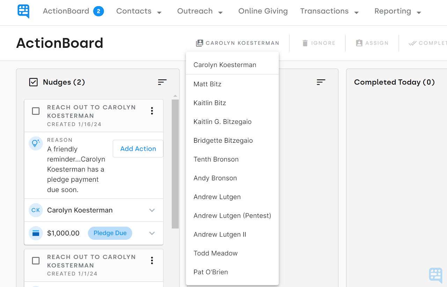Click the CK avatar on the contact row

[x=36, y=210]
